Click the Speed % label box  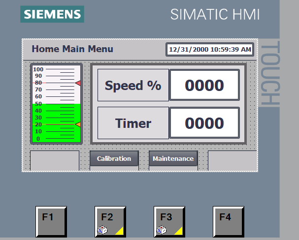133,85
